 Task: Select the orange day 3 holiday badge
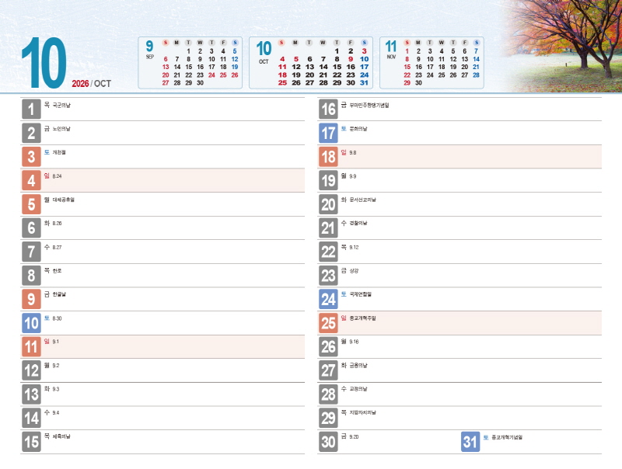pyautogui.click(x=31, y=157)
